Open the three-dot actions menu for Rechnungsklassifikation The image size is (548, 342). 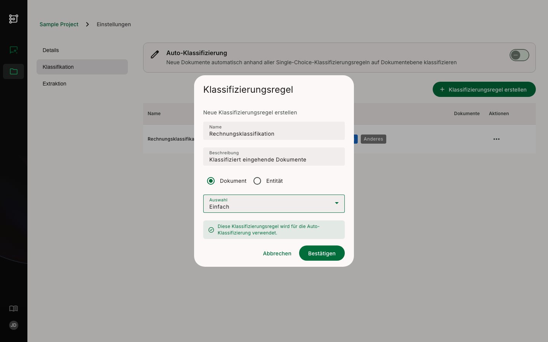(x=497, y=139)
